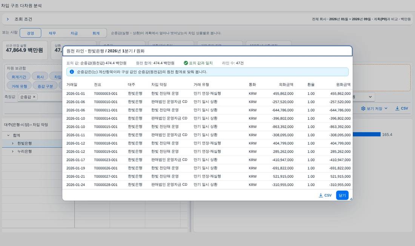Select voucher T0000019-001 cell
415x246 pixels.
tap(106, 151)
